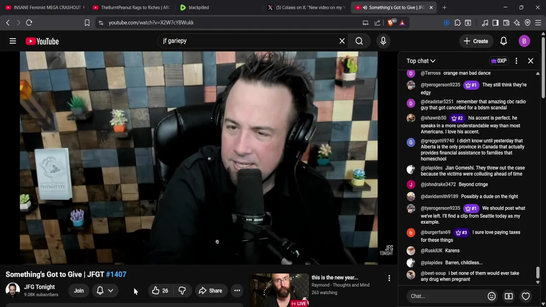
Task: Open live chat more options
Action: coord(516,61)
